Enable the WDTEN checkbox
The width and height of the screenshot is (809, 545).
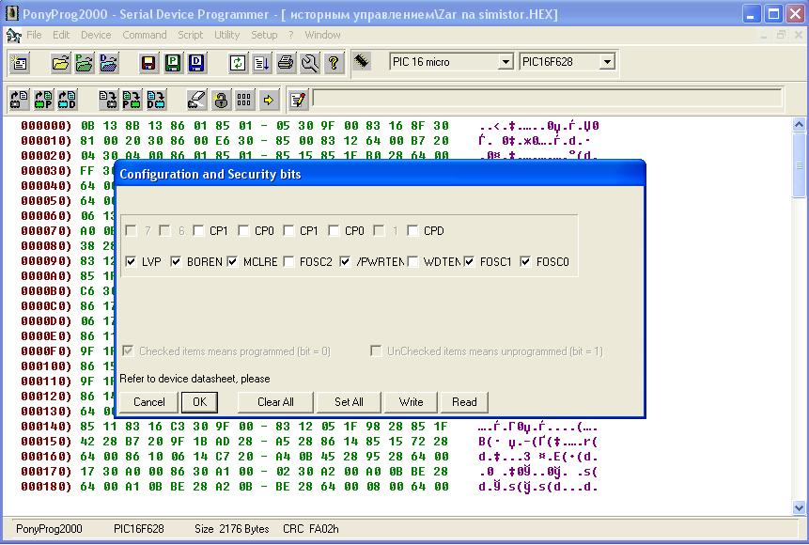point(413,262)
